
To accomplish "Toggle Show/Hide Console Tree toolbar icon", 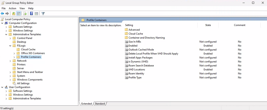I will 19,14.
